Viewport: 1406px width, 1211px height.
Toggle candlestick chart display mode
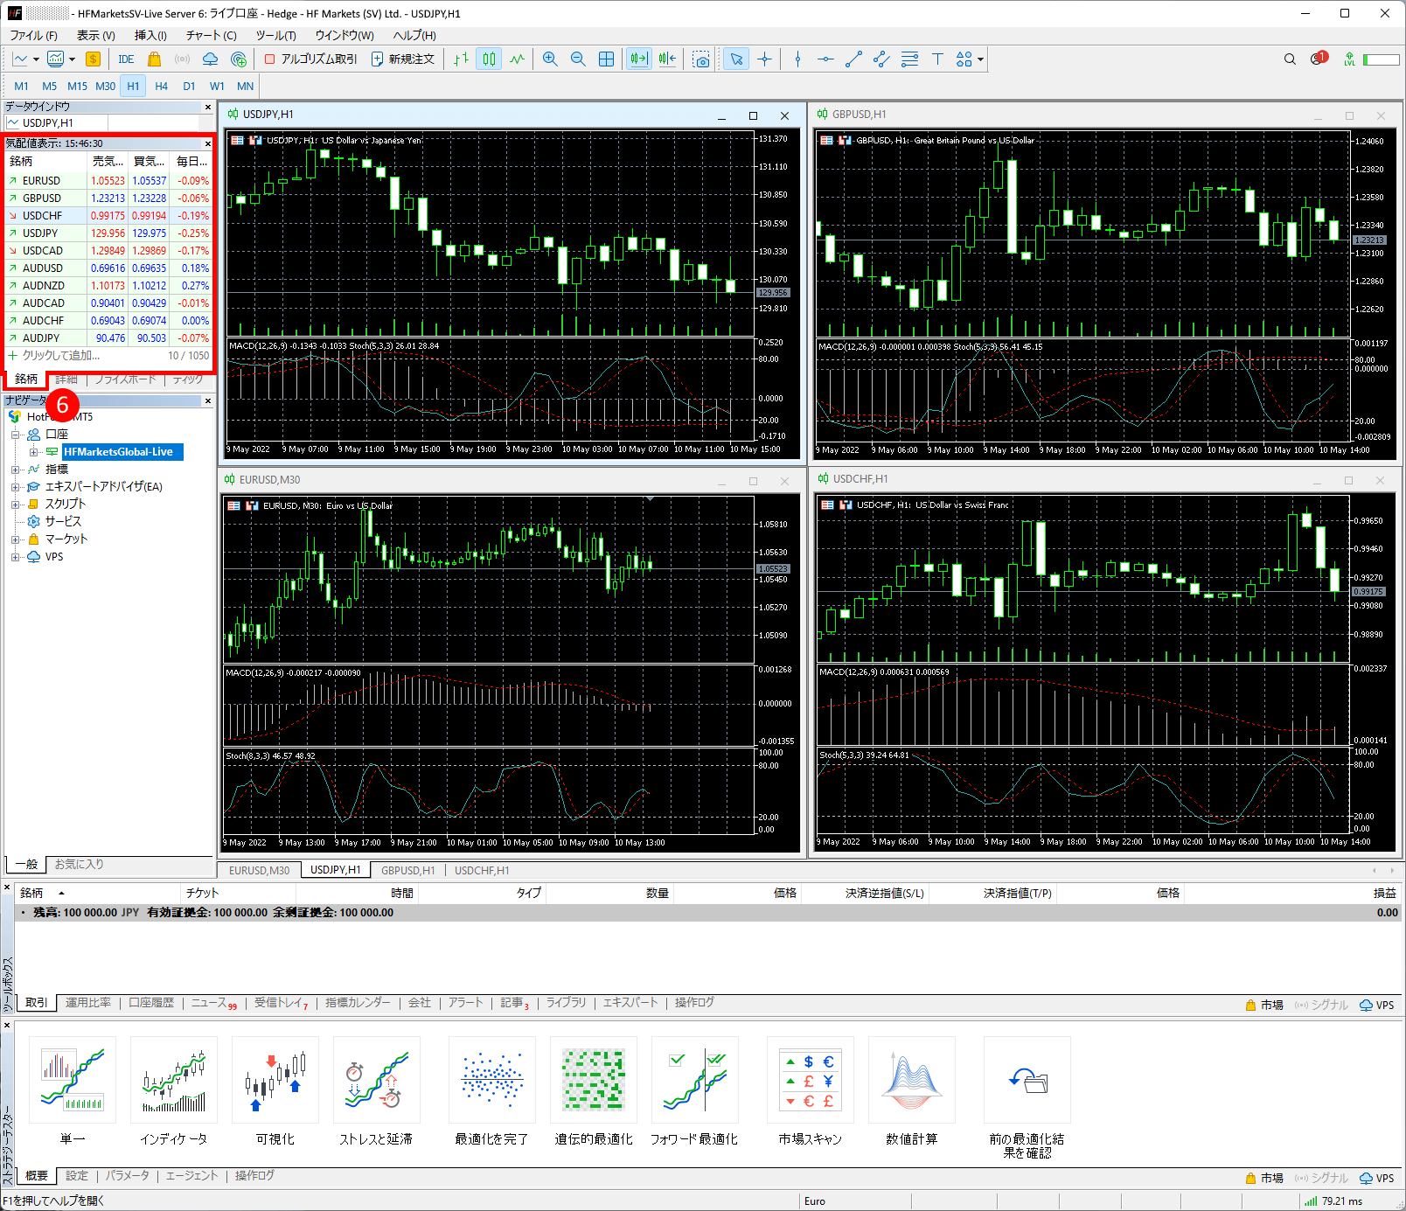pyautogui.click(x=489, y=59)
